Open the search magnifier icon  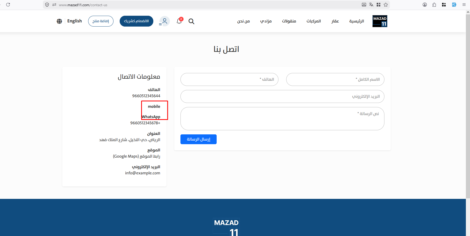(x=191, y=21)
